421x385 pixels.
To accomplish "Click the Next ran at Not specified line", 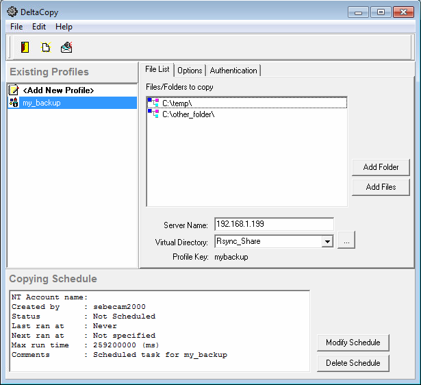I will [x=84, y=335].
